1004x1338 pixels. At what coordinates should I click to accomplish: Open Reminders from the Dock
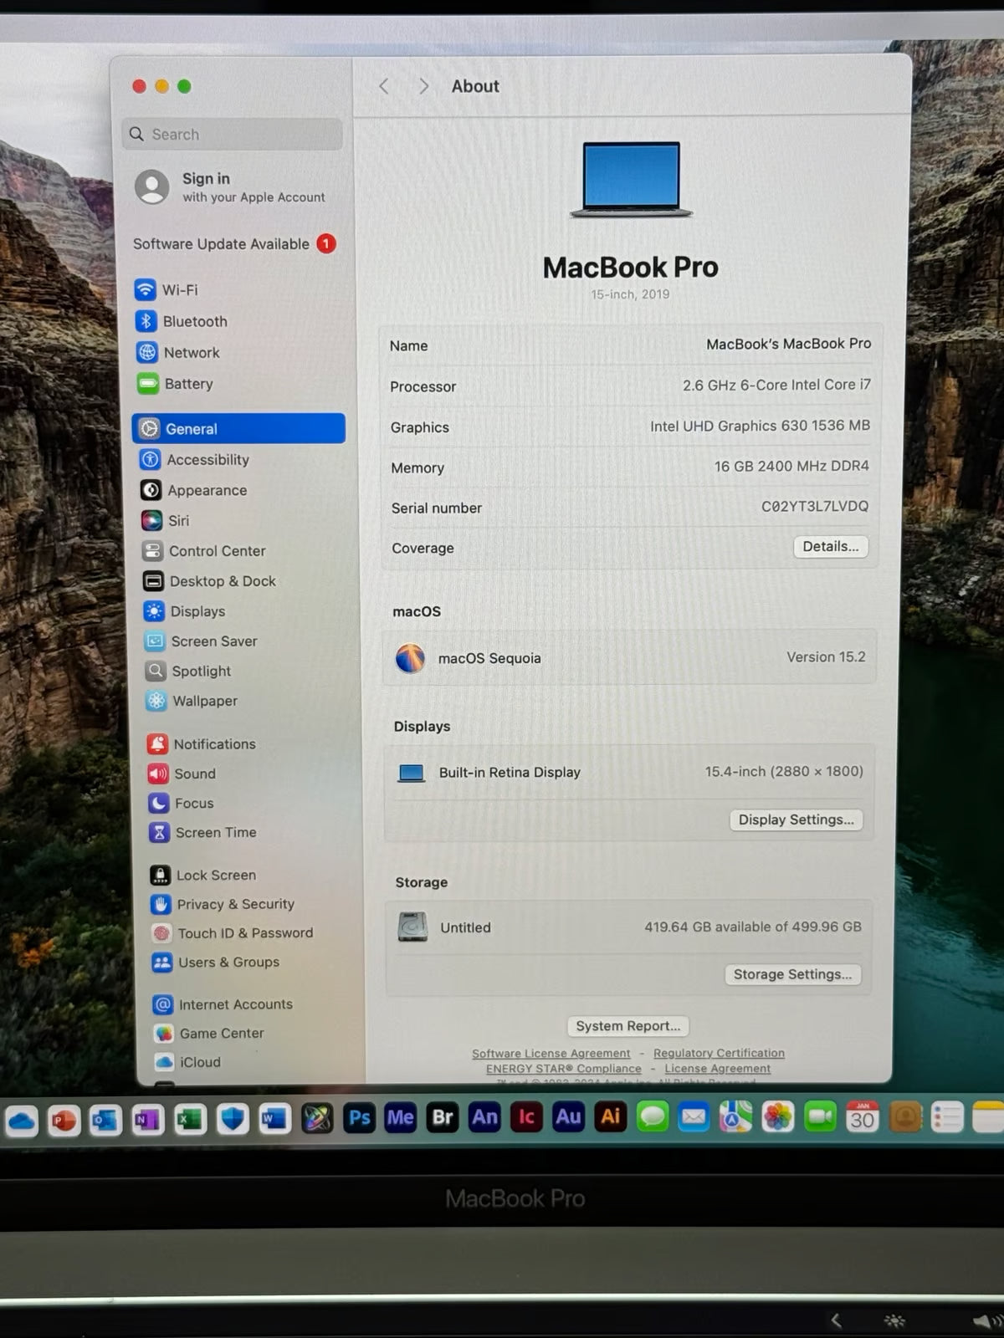[947, 1116]
